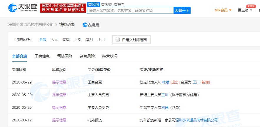This screenshot has width=260, height=127.
Task: Focus the company name search input field
Action: point(130,11)
